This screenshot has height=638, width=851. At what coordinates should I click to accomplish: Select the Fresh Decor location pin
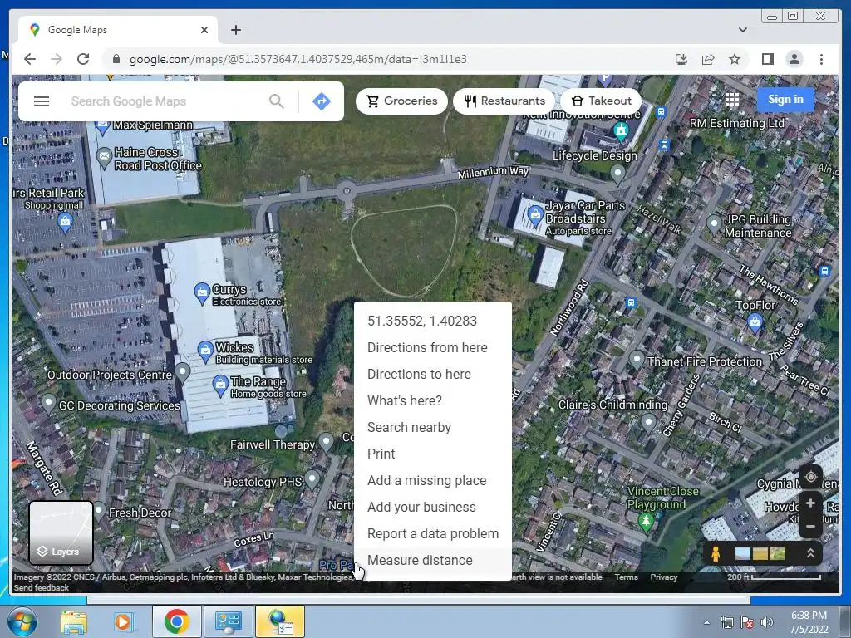click(99, 511)
